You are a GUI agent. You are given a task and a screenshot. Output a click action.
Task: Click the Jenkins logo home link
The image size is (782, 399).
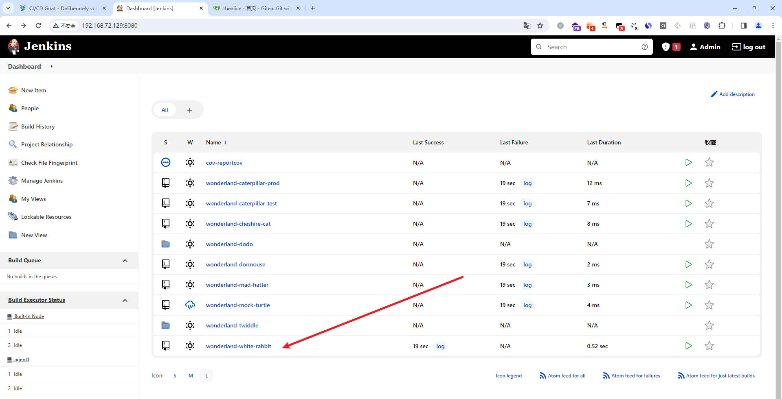click(40, 46)
